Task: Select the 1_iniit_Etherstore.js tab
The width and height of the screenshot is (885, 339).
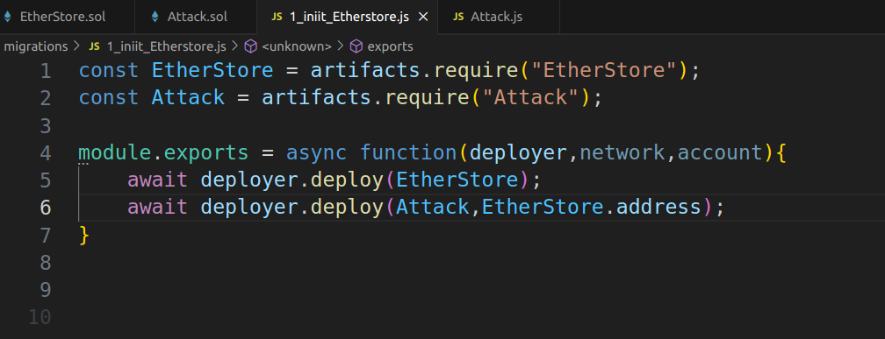Action: (349, 17)
